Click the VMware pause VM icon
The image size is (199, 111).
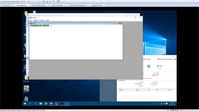22,2
